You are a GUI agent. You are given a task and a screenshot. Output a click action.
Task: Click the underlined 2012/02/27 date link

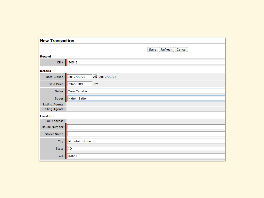click(108, 77)
